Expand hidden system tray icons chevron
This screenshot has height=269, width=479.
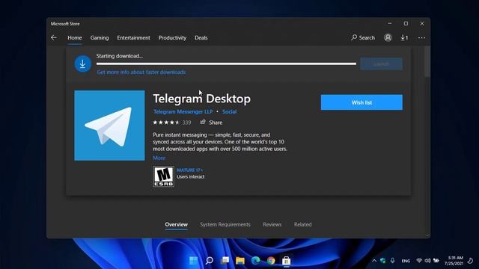374,261
